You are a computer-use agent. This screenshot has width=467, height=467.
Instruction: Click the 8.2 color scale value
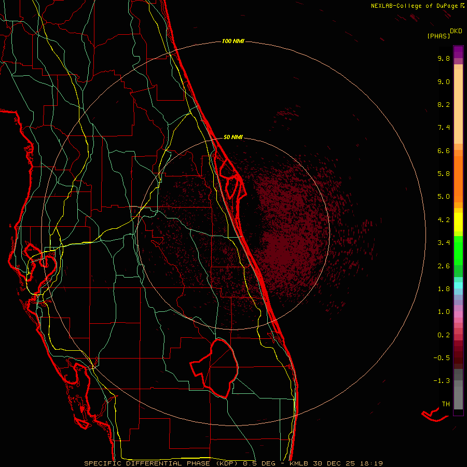point(444,104)
